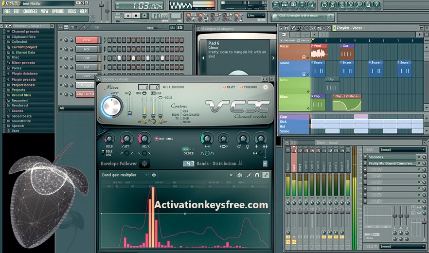Click to enable online news

(x=298, y=16)
